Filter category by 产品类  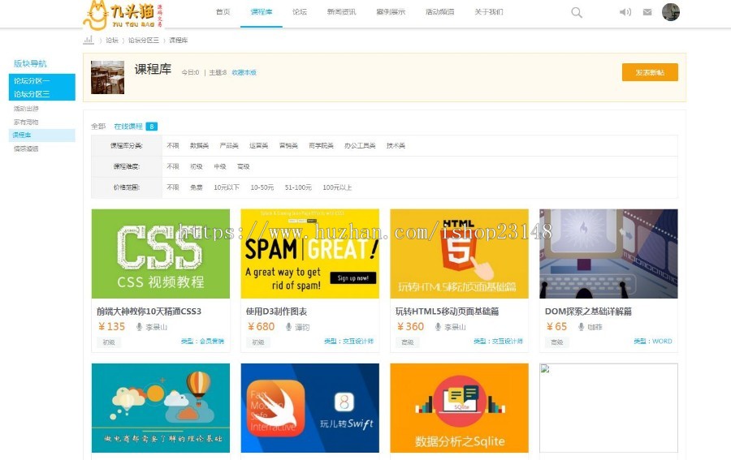click(x=229, y=146)
